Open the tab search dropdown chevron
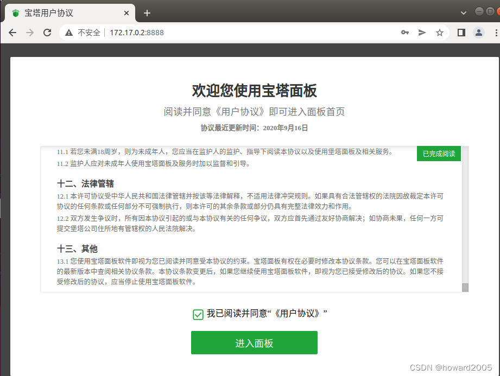This screenshot has height=376, width=500. [464, 13]
